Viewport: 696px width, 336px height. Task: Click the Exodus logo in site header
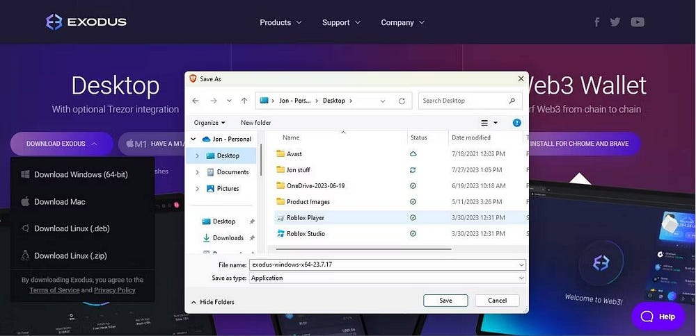[86, 22]
